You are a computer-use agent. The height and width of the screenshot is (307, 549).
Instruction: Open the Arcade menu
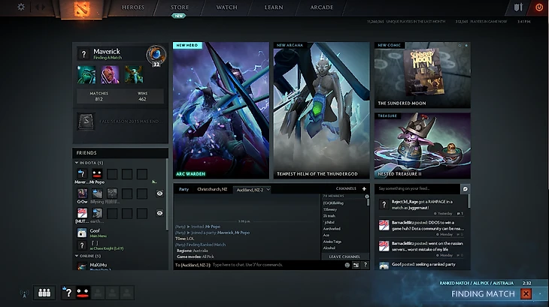(321, 8)
